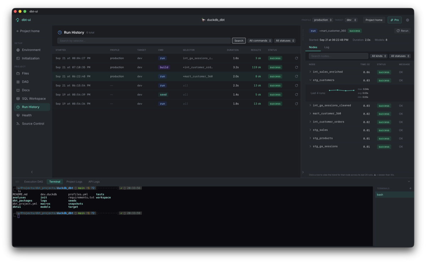Collapse the run detail panel arrow
The image size is (426, 263).
coord(303,172)
